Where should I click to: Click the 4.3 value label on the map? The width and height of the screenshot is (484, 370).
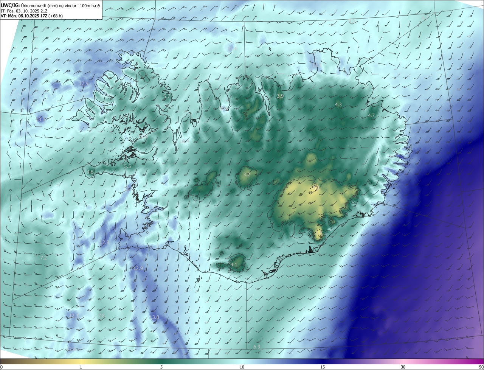click(338, 104)
